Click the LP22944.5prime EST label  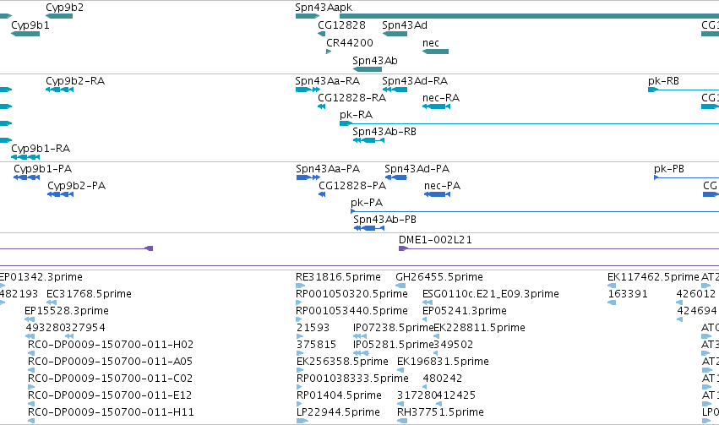point(338,412)
